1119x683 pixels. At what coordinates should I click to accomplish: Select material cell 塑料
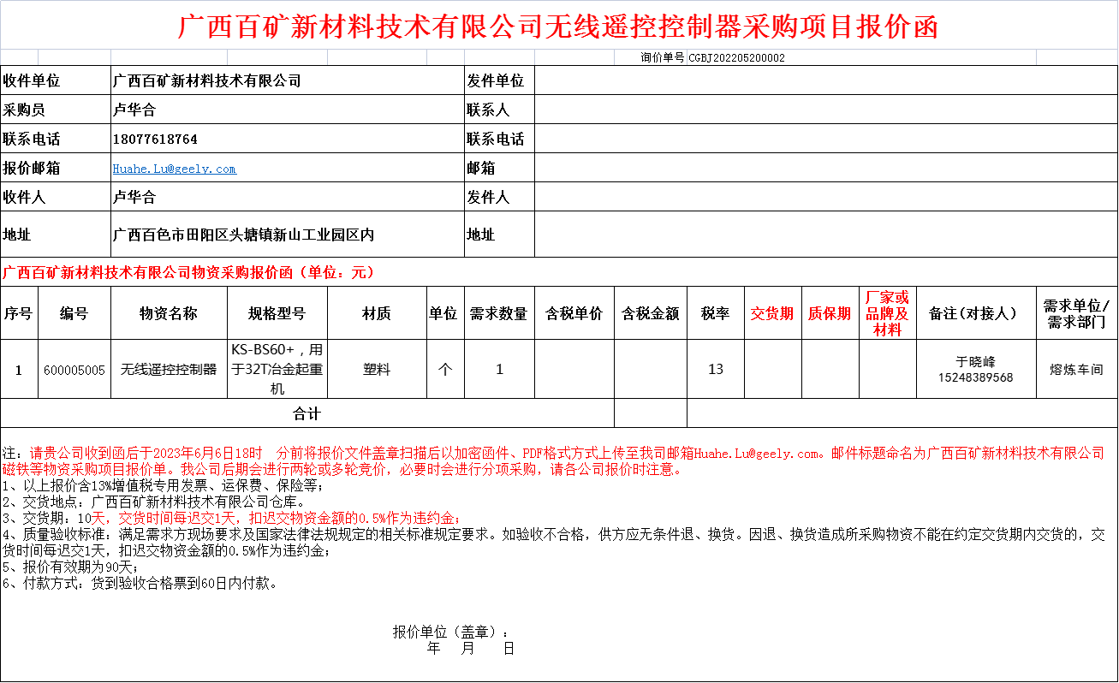pyautogui.click(x=377, y=370)
